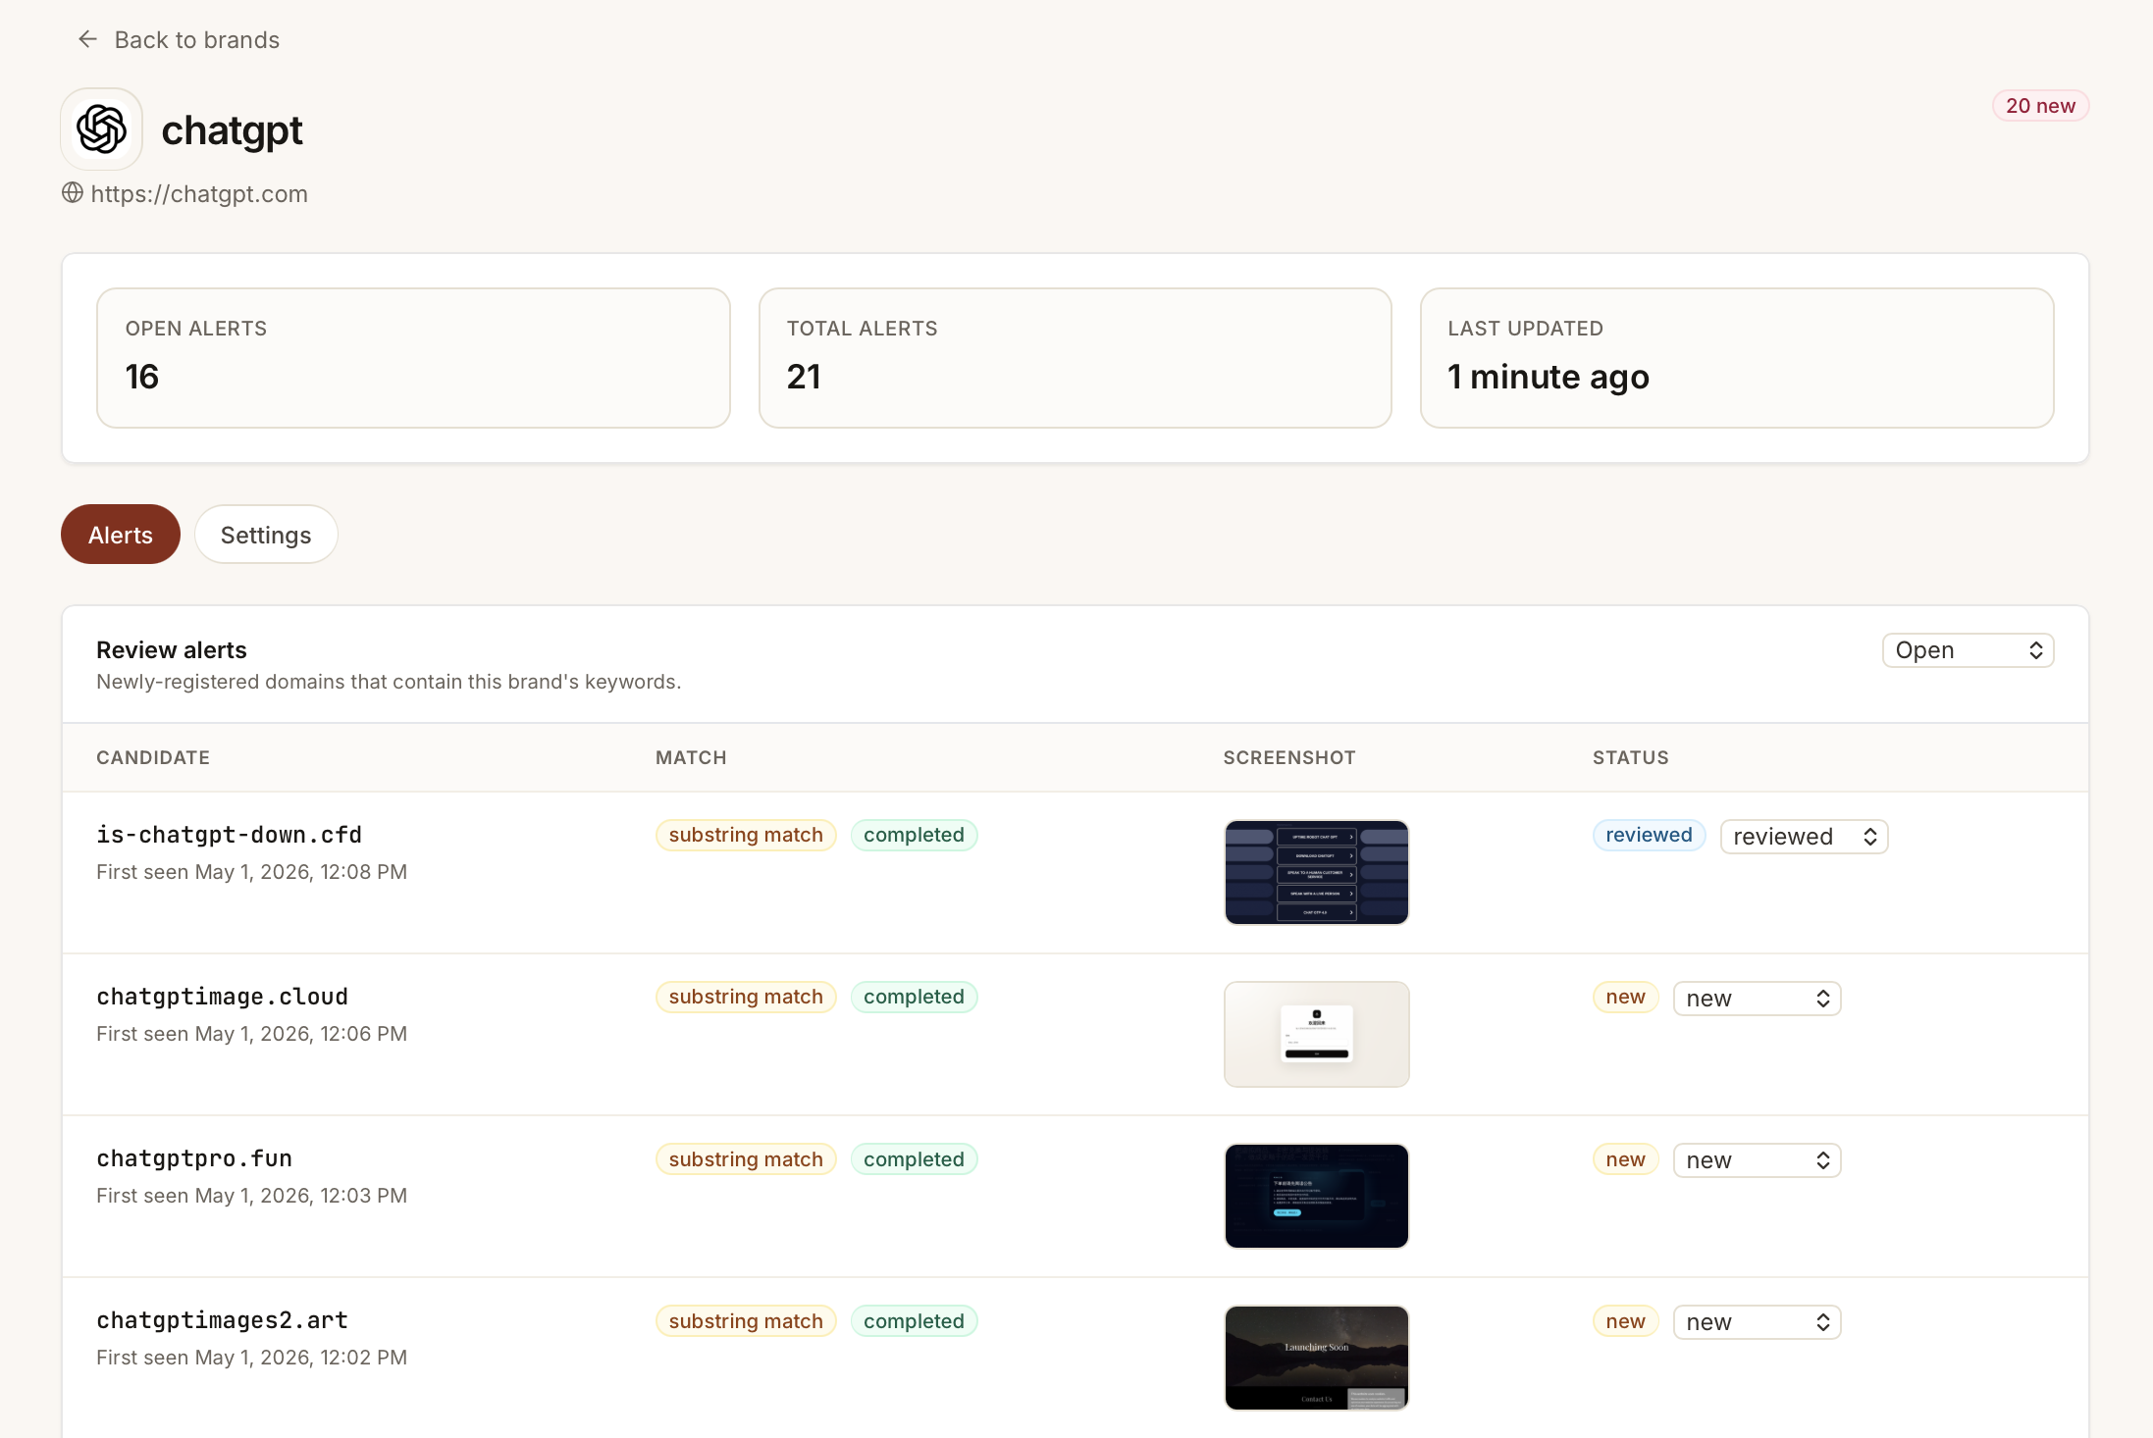
Task: Click the Last Updated stat card
Action: coord(1737,358)
